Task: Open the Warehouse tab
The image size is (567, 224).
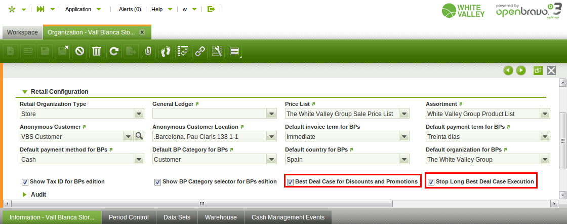Action: pos(221,217)
